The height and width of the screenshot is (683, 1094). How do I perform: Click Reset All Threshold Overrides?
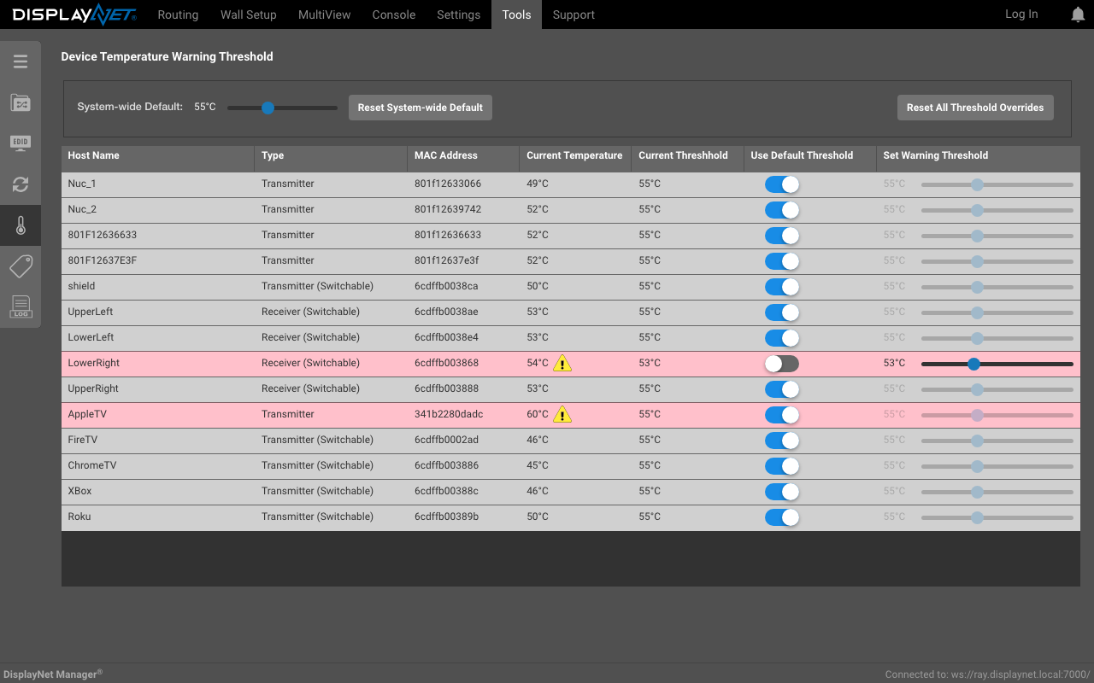975,108
